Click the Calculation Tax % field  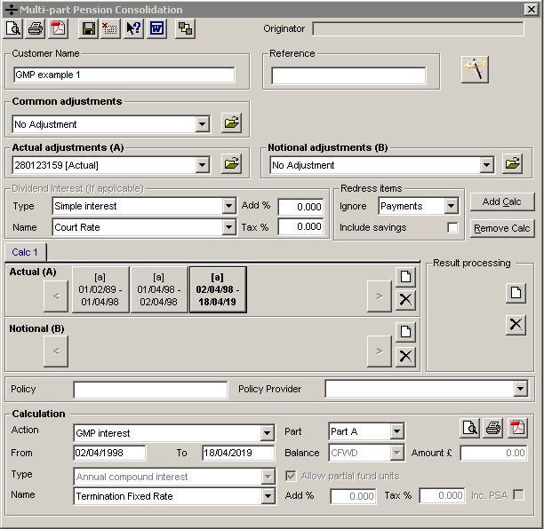442,495
